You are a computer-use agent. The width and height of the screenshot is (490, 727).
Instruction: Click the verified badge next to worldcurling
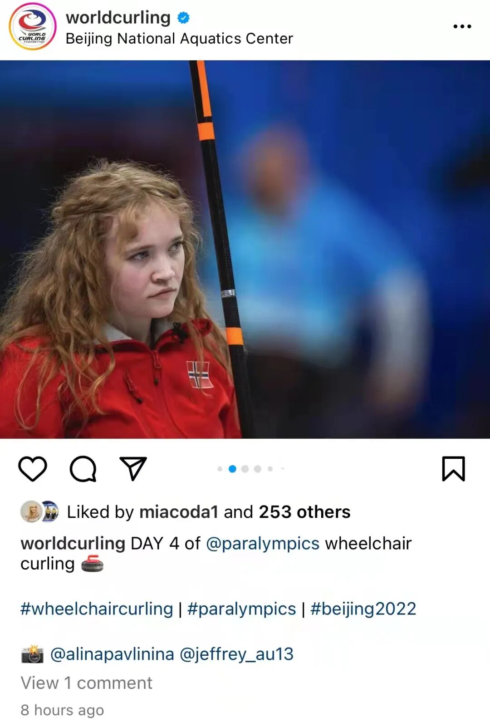pos(183,18)
